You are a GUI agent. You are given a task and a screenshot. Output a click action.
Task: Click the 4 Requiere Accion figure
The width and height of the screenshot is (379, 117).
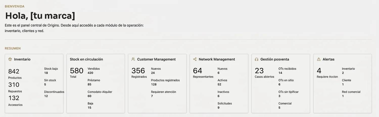[319, 71]
